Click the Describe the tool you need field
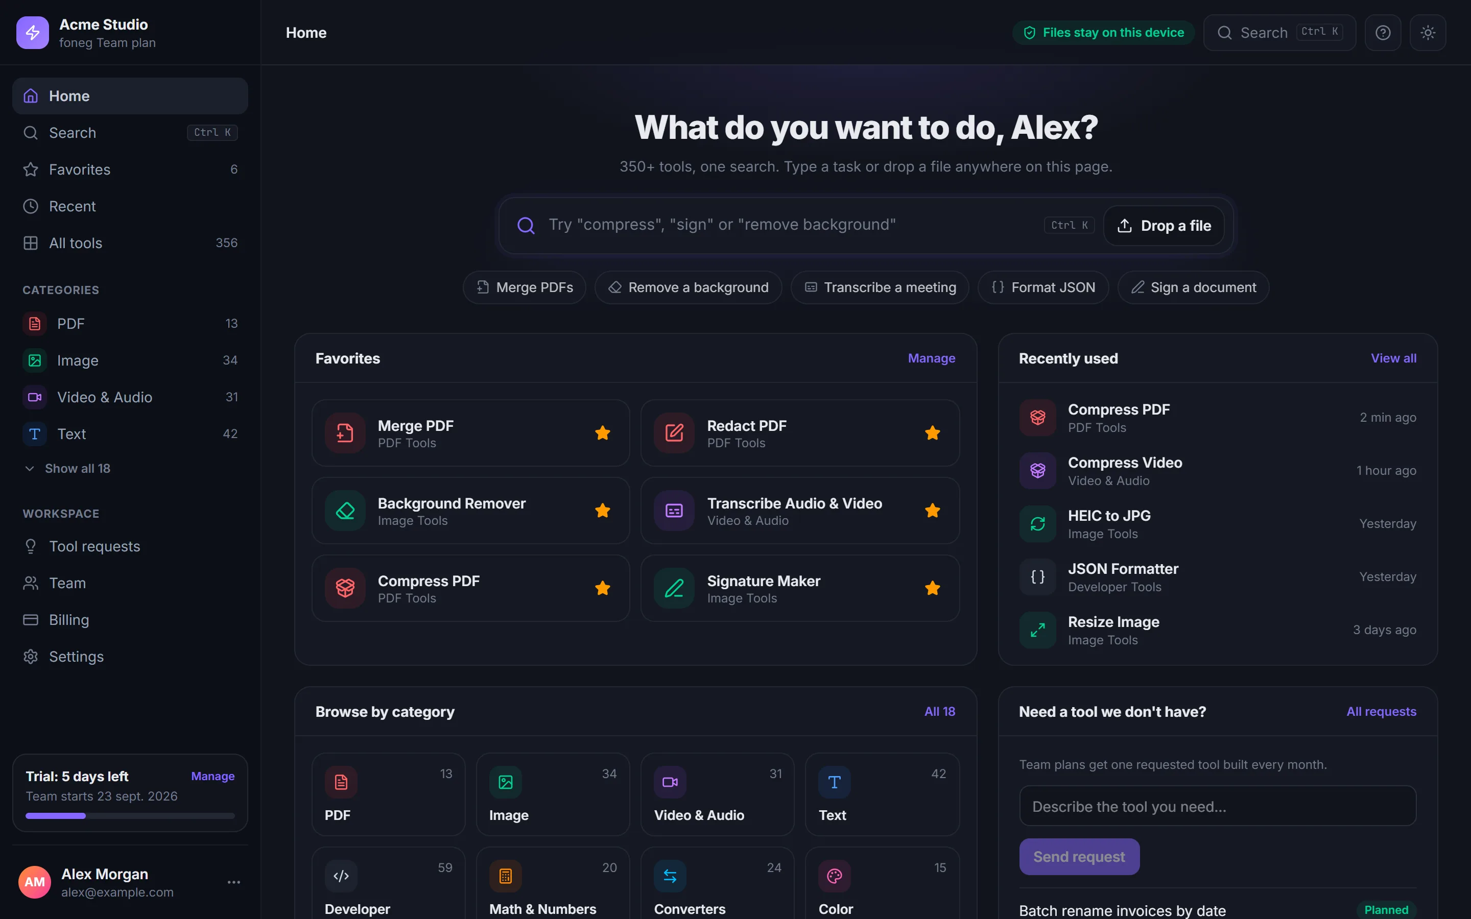This screenshot has width=1471, height=919. pos(1218,807)
